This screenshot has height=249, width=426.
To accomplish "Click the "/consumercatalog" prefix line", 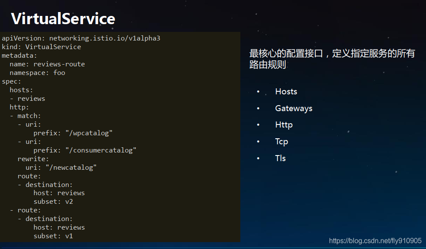I will tap(85, 150).
